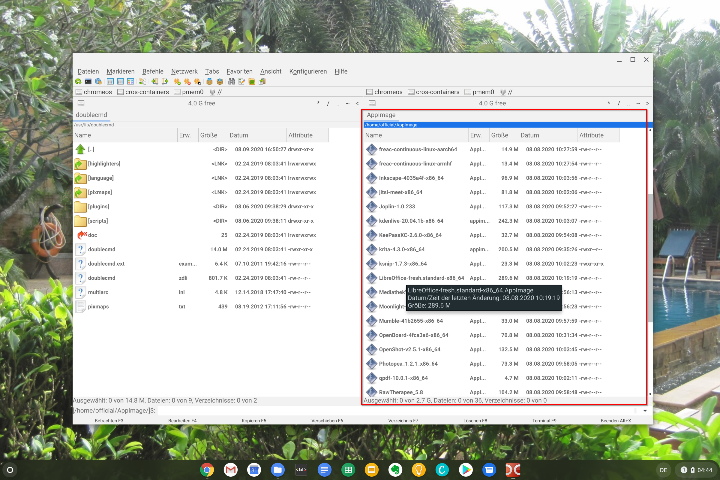Click the right-pointing arrow panel sync icon
The image size is (720, 480).
165,81
